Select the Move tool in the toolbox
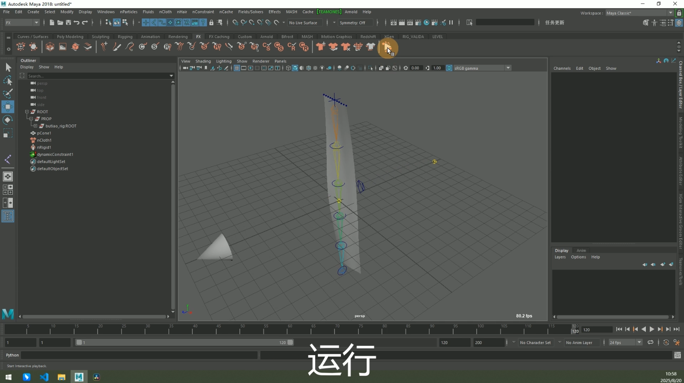This screenshot has height=383, width=684. click(x=8, y=107)
